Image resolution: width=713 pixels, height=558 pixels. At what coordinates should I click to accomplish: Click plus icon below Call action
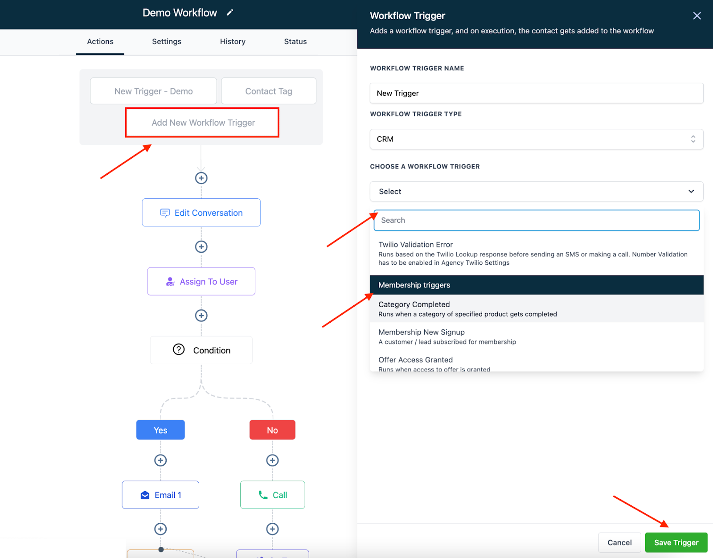272,529
